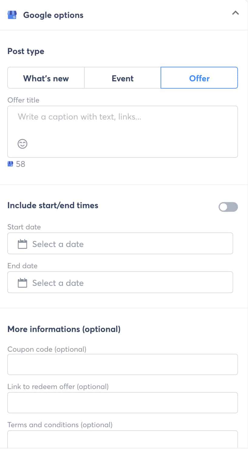This screenshot has width=248, height=450.
Task: Click the 58 remaining characters counter
Action: tap(21, 164)
